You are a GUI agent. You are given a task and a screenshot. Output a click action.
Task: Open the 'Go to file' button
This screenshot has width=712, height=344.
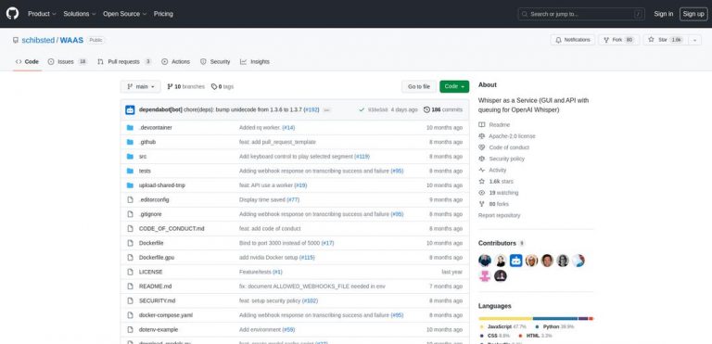419,86
